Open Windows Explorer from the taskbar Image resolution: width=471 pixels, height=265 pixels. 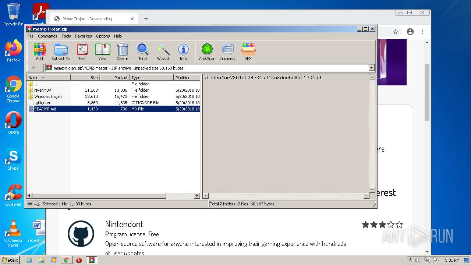point(42,260)
